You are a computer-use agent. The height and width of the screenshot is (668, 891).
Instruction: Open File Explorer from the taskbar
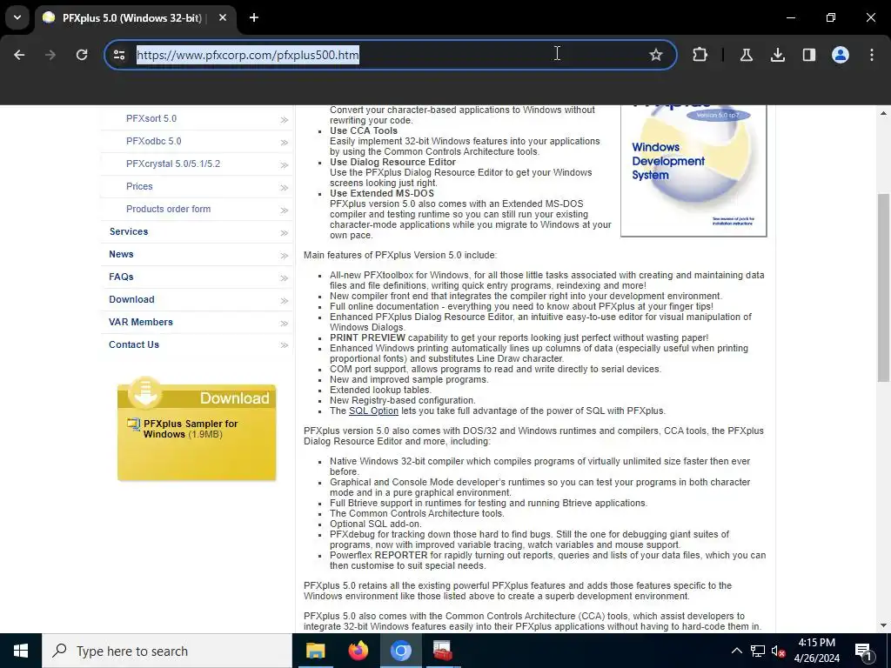pos(315,651)
